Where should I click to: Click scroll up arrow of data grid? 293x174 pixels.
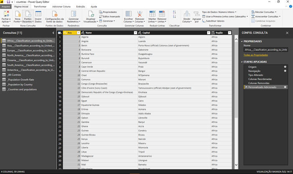pos(236,39)
